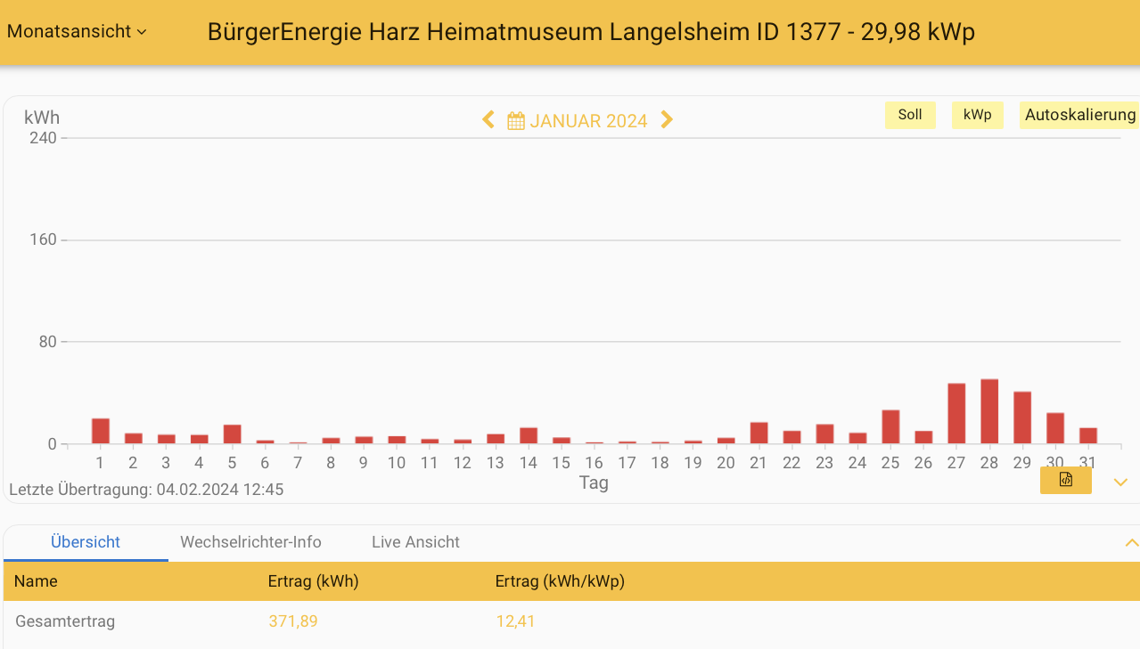Collapse the overview table with the upward chevron
The image size is (1140, 649).
pyautogui.click(x=1130, y=541)
